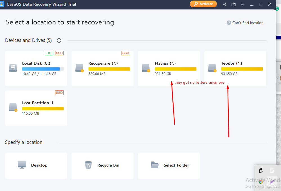Screen dimensions: 281x191
Task: Click the Flavius drive icon
Action: click(146, 68)
